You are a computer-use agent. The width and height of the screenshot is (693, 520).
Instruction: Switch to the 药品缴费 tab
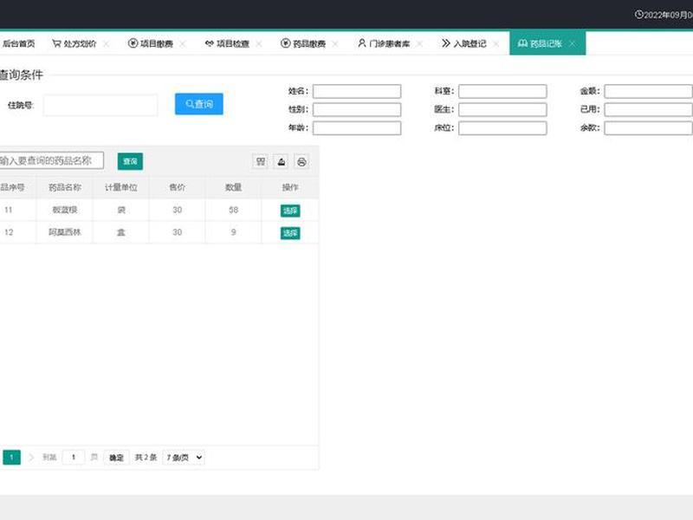tap(303, 43)
